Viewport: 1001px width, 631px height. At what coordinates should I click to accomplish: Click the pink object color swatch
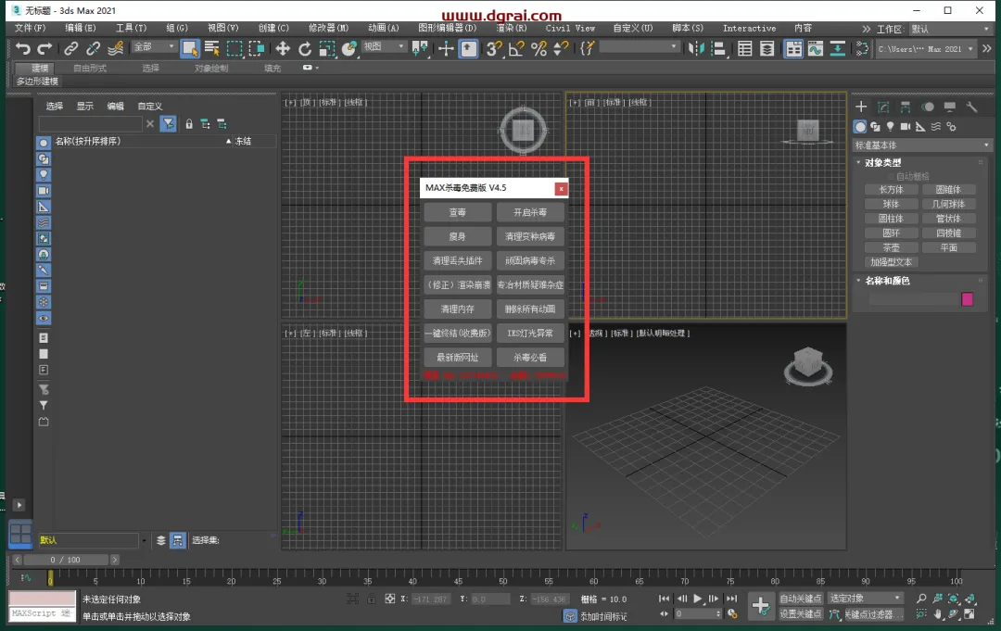tap(967, 299)
